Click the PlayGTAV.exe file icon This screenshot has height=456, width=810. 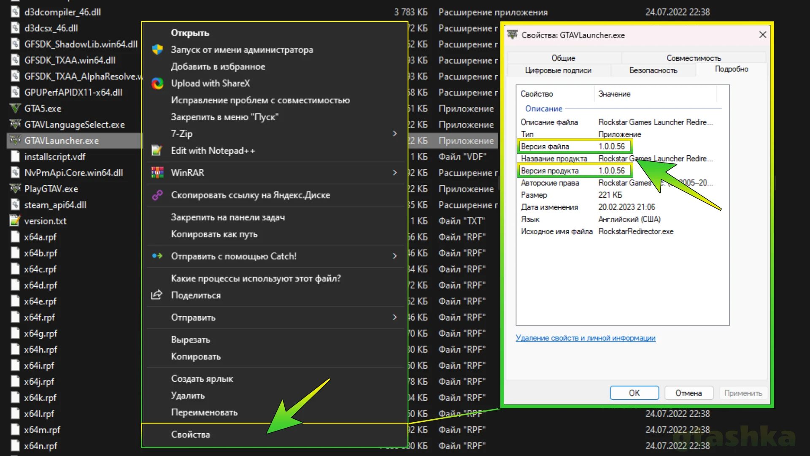coord(15,189)
